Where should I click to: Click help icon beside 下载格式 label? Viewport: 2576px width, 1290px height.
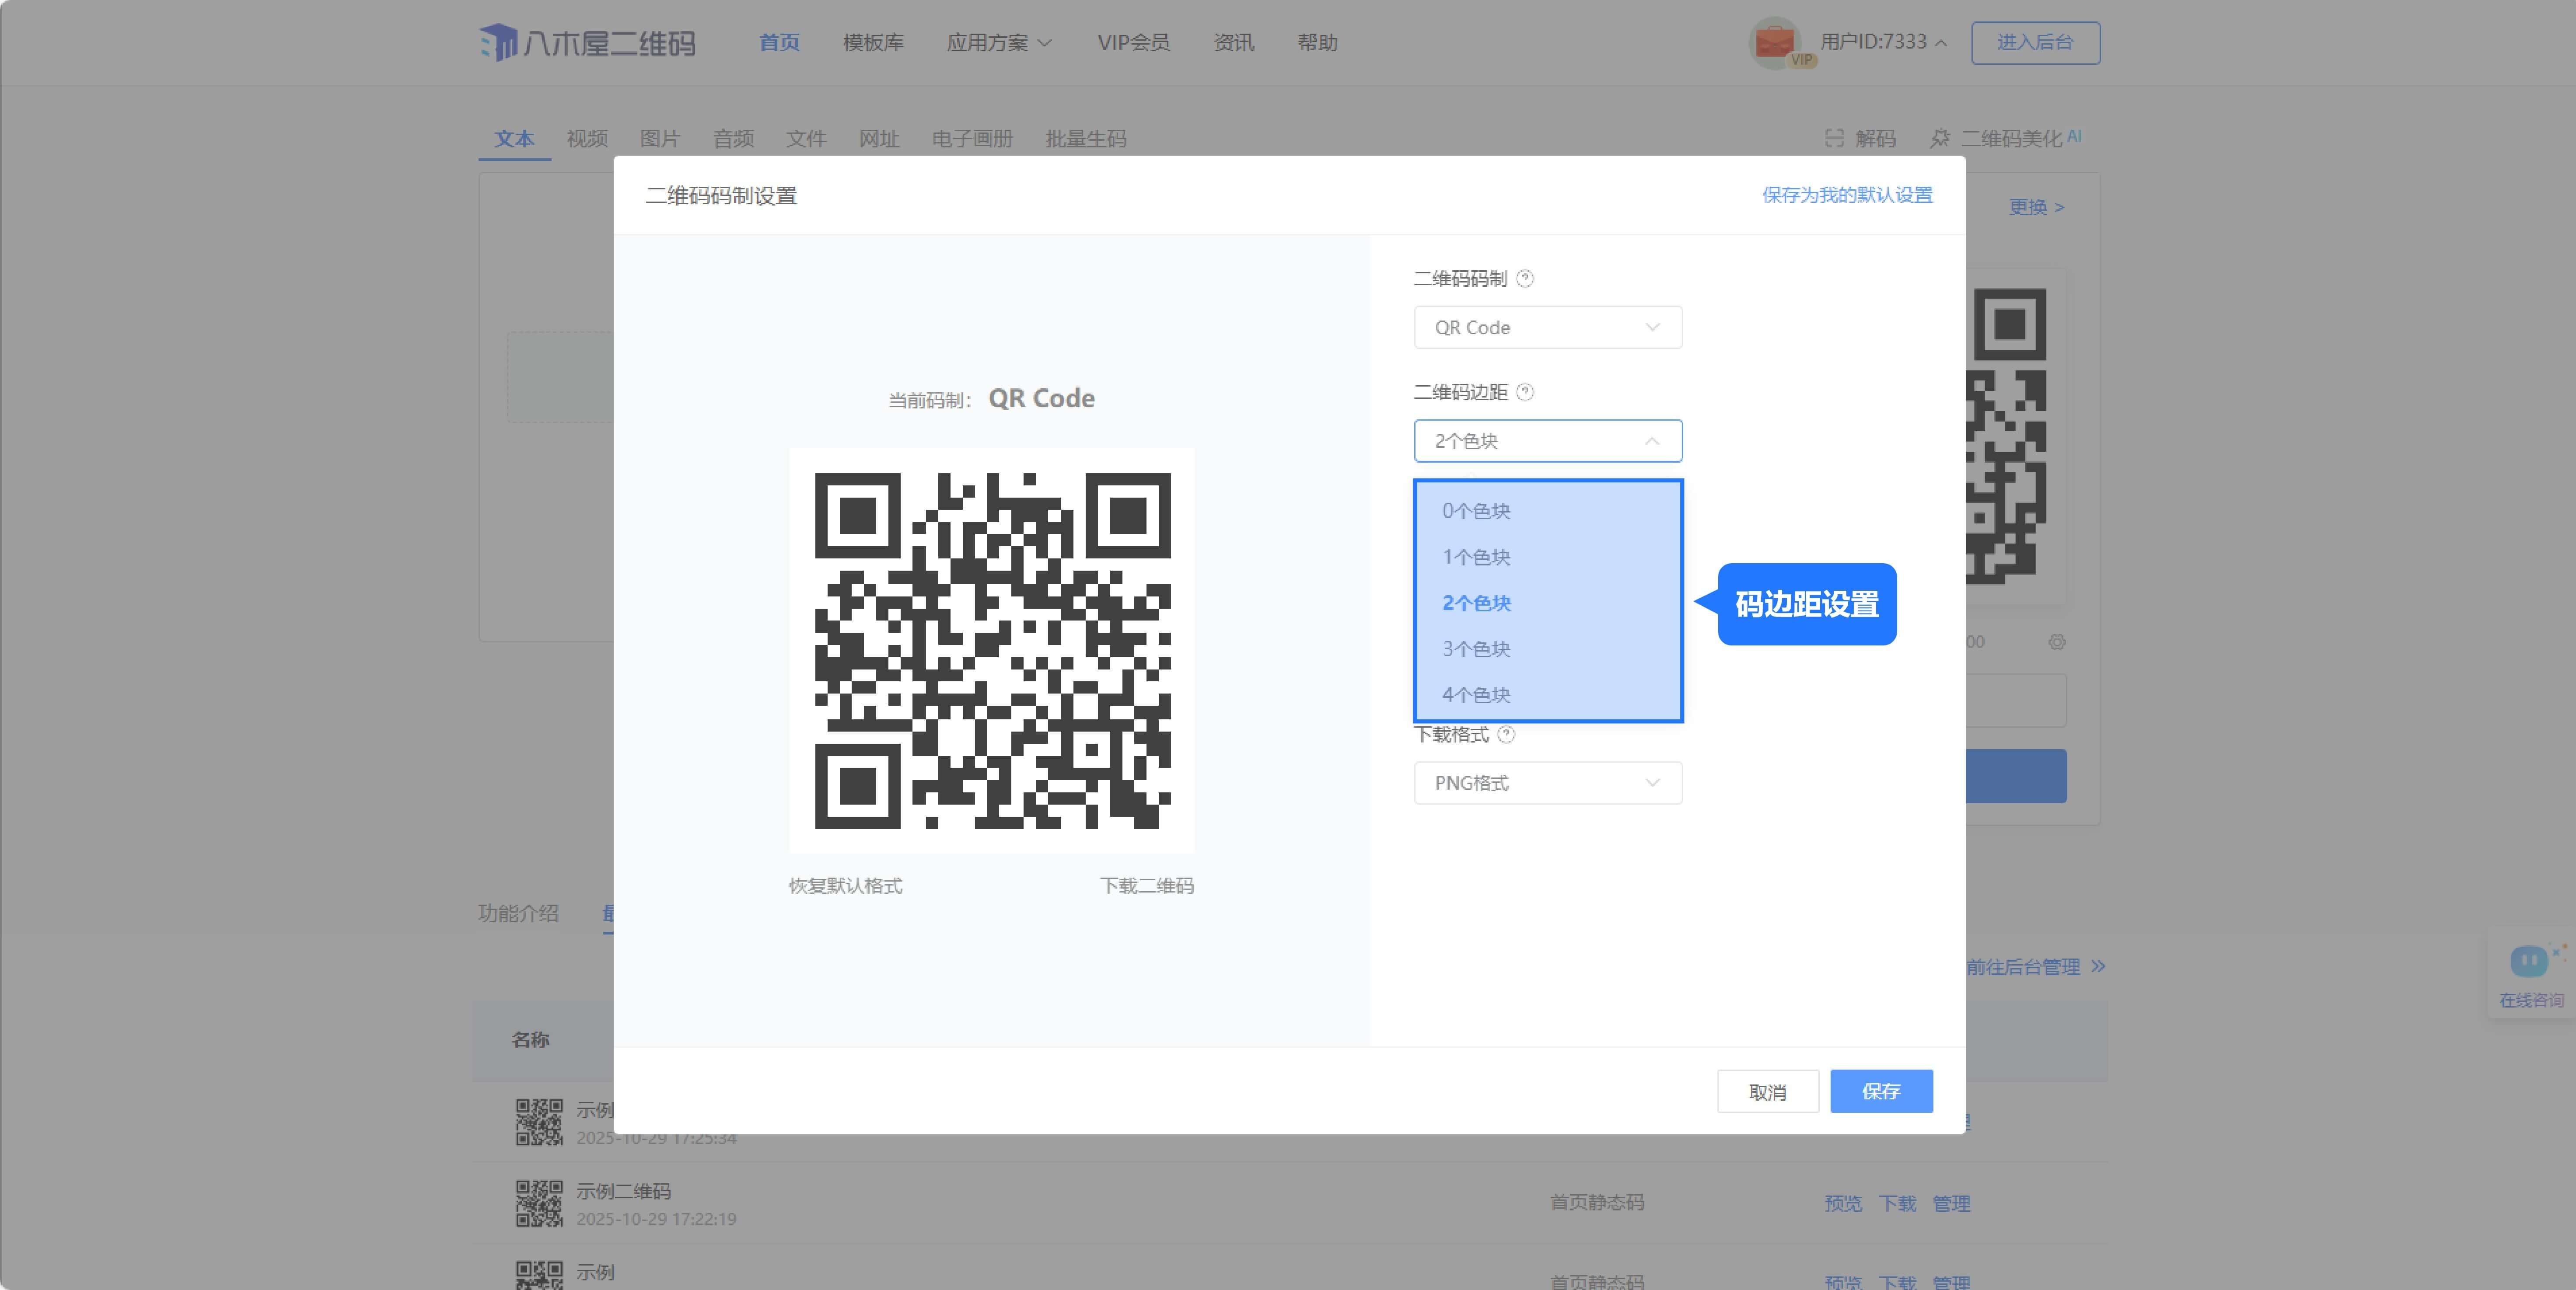[1506, 734]
